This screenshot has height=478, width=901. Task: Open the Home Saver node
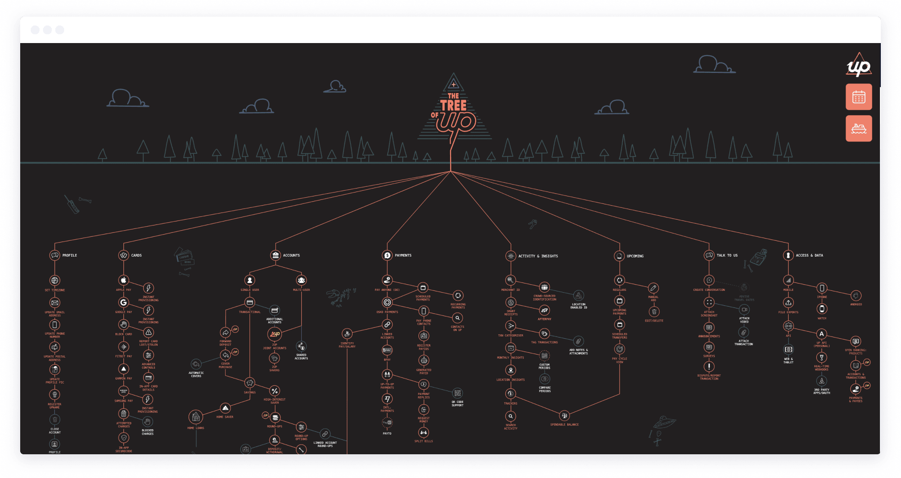pyautogui.click(x=225, y=408)
